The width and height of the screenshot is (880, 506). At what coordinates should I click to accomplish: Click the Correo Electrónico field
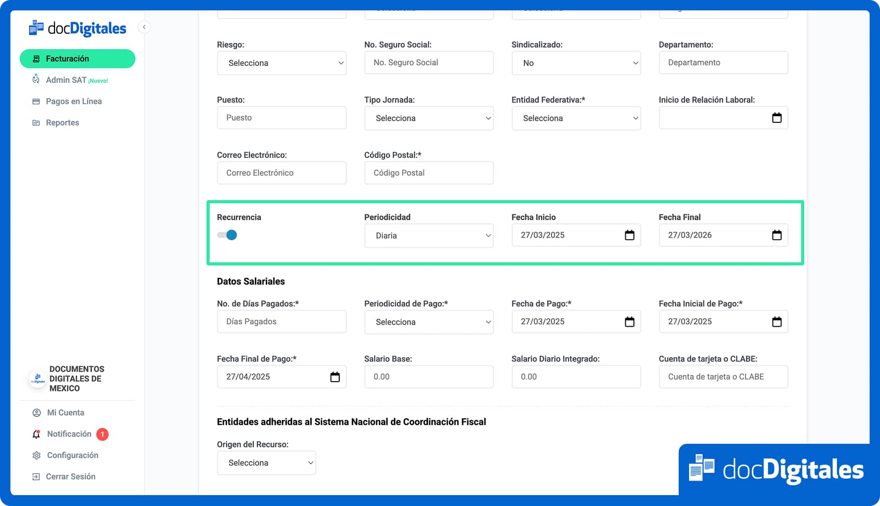click(x=282, y=173)
